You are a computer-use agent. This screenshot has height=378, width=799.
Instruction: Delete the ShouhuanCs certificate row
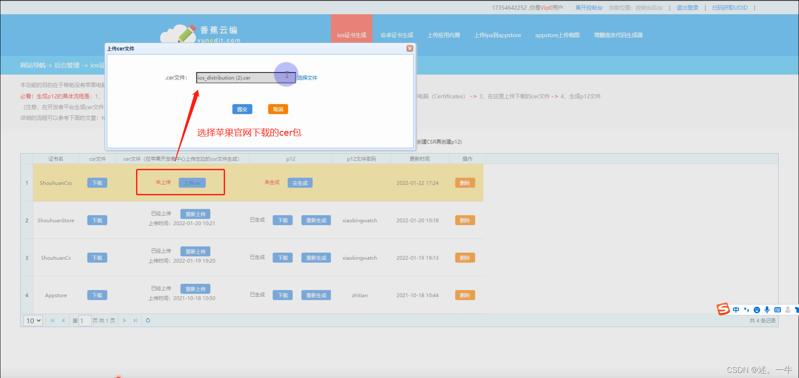465,258
